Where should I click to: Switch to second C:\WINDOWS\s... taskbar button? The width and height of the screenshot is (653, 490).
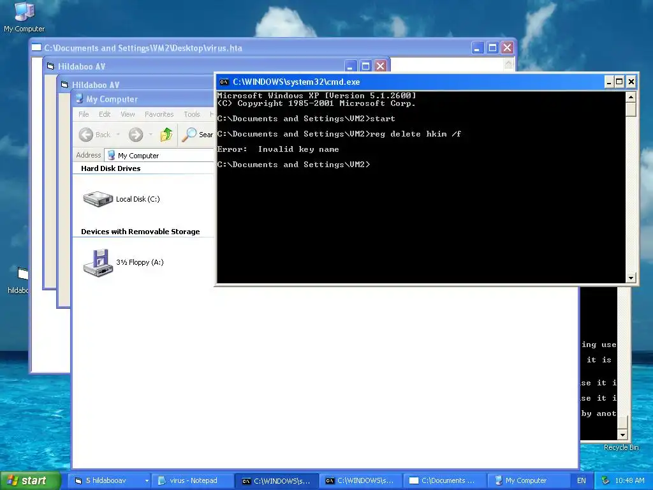pyautogui.click(x=360, y=481)
